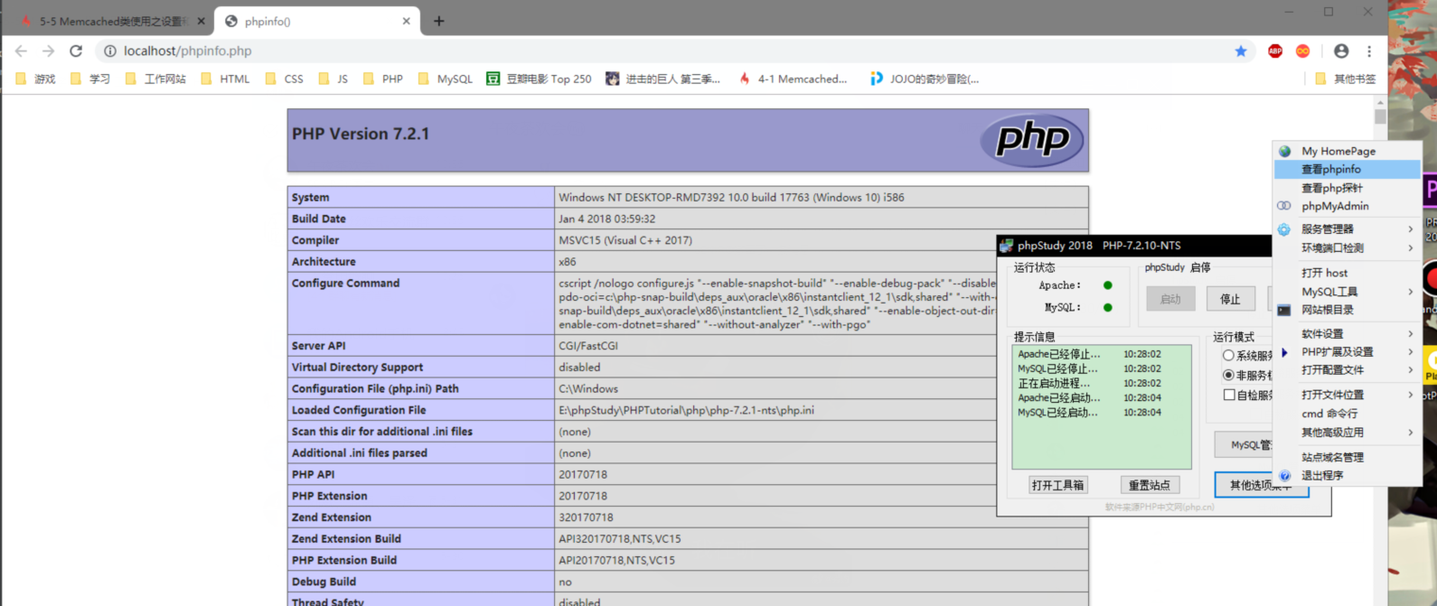Open the 其他书签 folder
Image resolution: width=1437 pixels, height=606 pixels.
(1345, 79)
